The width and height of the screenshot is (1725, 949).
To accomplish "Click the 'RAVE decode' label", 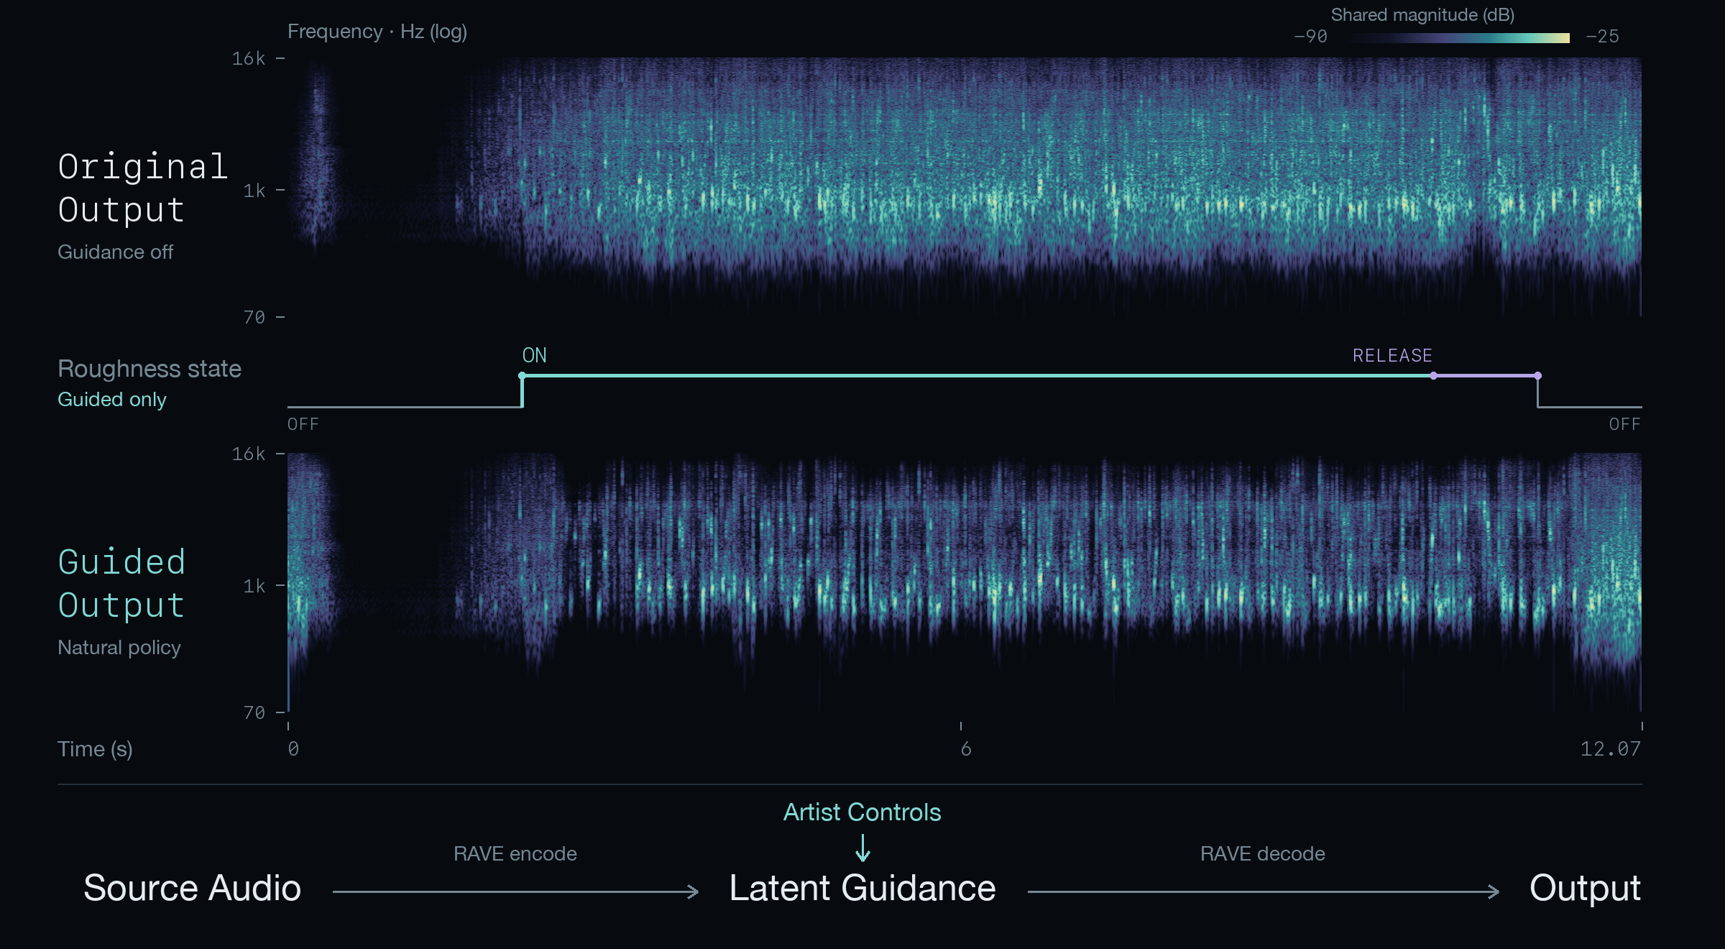I will [1262, 853].
